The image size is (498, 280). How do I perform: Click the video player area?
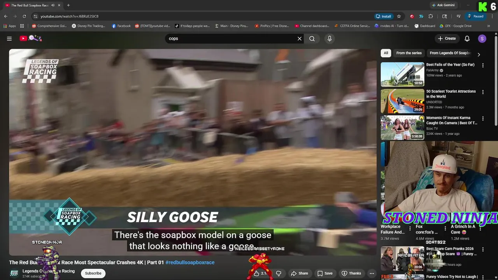pyautogui.click(x=193, y=152)
